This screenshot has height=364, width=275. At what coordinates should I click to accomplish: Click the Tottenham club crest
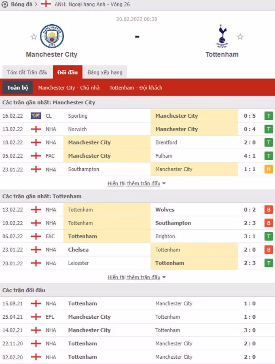pos(222,36)
